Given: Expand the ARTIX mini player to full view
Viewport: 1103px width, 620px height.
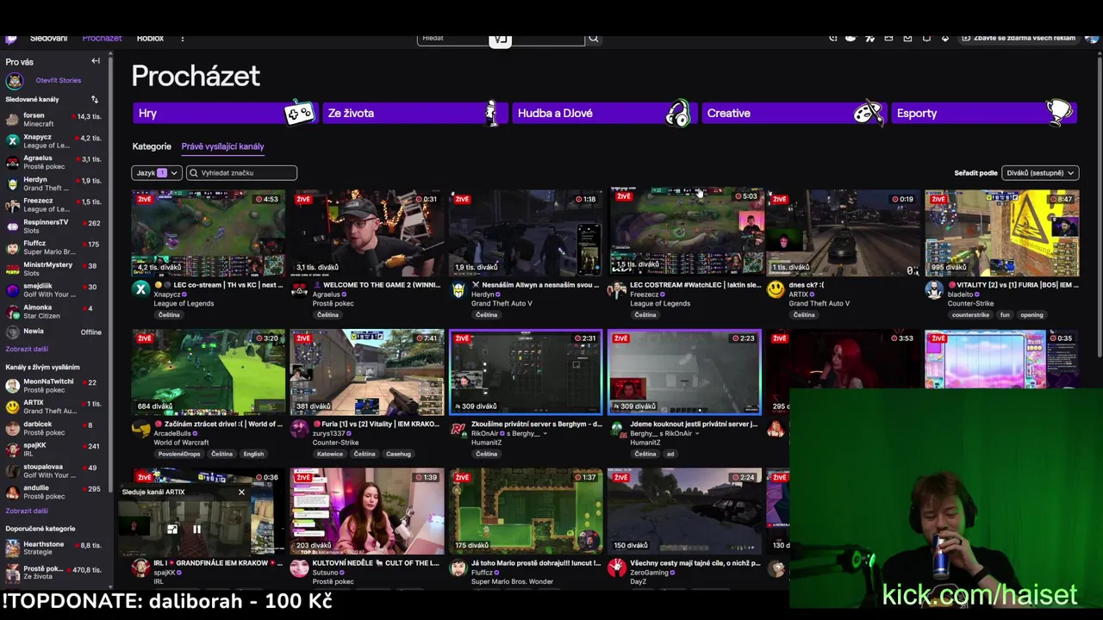Looking at the screenshot, I should (x=171, y=530).
